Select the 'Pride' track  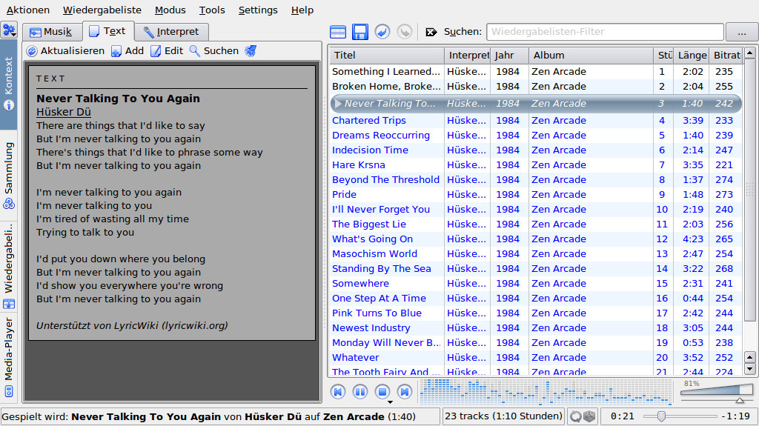point(536,195)
